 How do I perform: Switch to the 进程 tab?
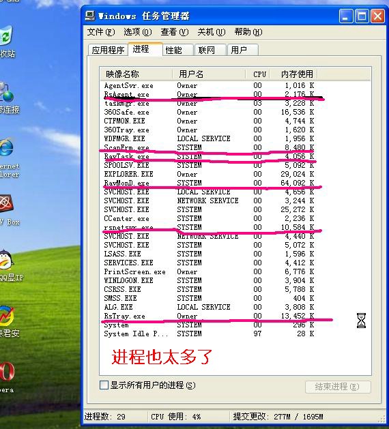click(x=145, y=49)
